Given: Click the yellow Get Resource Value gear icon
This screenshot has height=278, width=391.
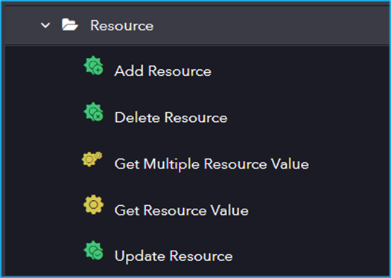Looking at the screenshot, I should [x=93, y=204].
